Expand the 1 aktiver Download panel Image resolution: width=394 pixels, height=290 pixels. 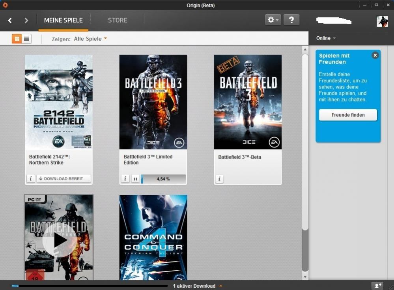coord(198,286)
